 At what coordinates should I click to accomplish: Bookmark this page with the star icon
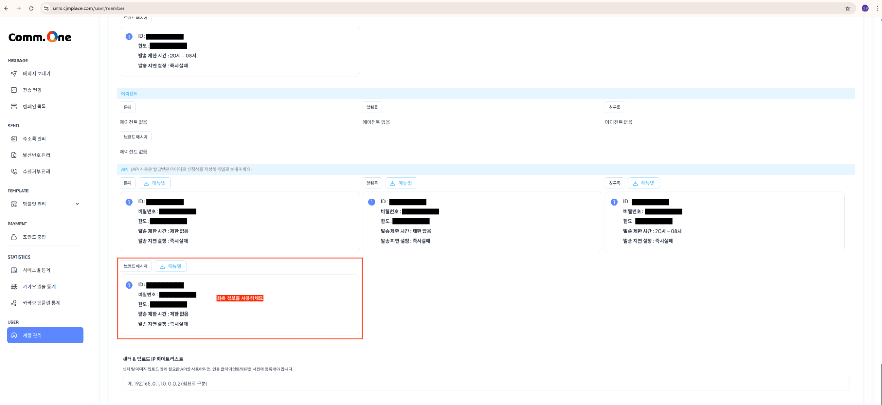(x=847, y=8)
